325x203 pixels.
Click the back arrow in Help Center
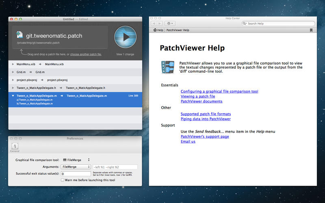click(x=154, y=24)
